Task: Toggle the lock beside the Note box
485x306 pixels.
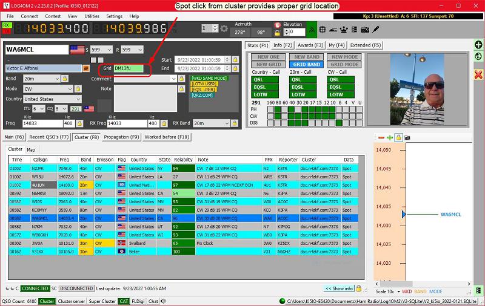Action: coord(181,89)
